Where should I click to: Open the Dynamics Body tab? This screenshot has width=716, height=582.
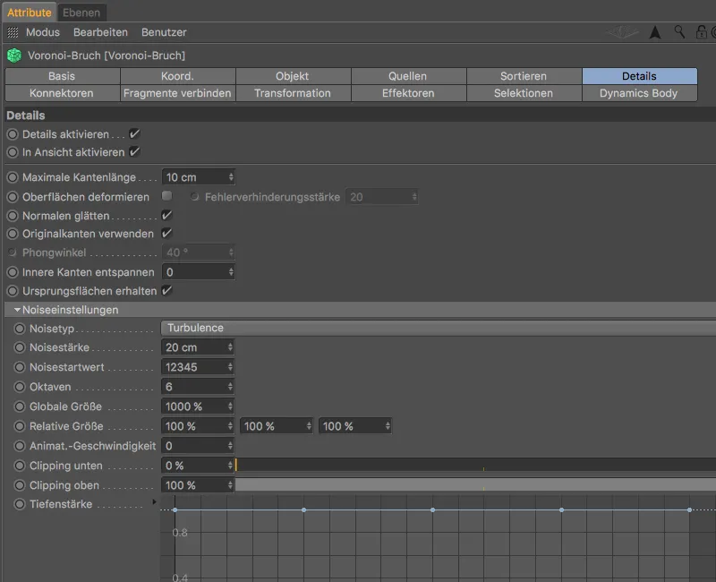pyautogui.click(x=639, y=93)
